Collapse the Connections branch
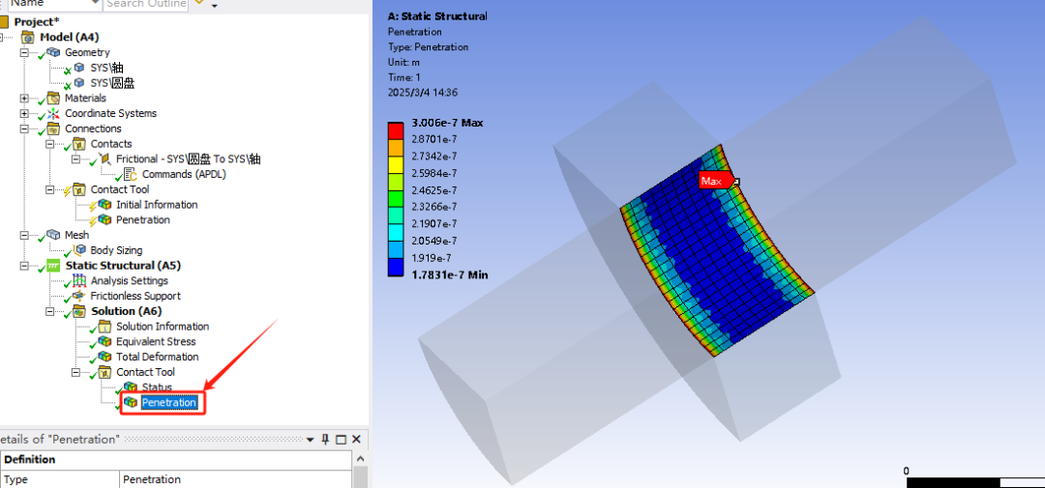1045x488 pixels. [x=24, y=129]
